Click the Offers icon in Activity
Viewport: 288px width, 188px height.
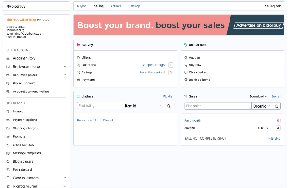78,57
